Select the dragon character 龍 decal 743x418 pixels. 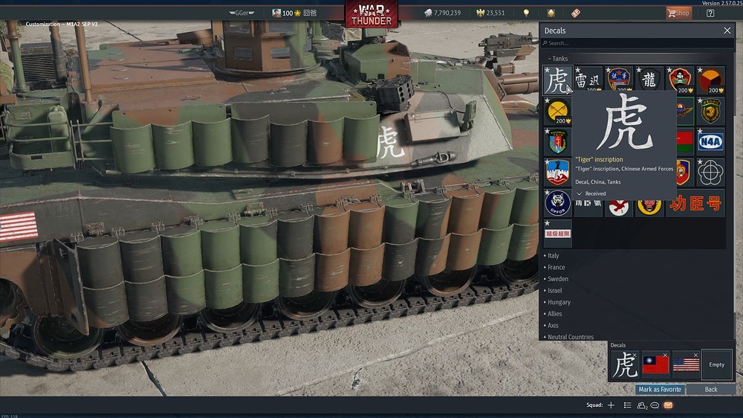tap(649, 79)
